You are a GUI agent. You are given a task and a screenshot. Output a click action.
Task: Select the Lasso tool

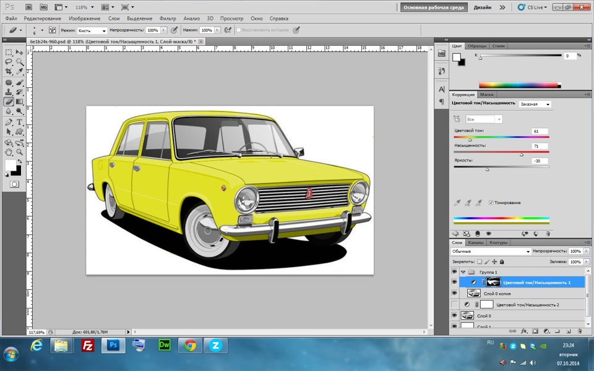(9, 62)
